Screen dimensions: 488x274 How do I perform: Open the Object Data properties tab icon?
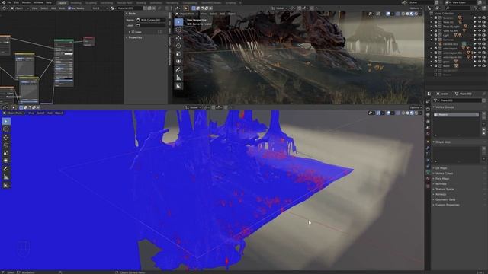[x=428, y=173]
